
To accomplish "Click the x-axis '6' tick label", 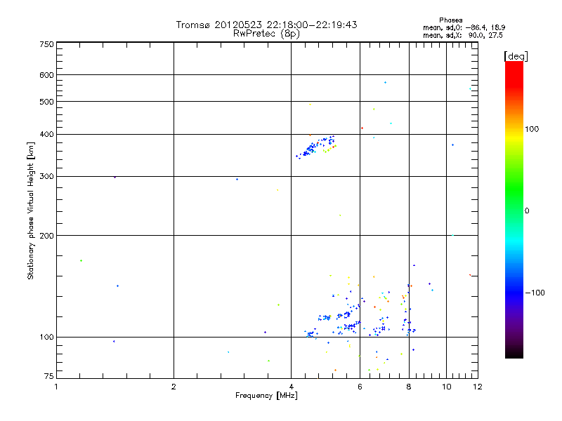I will 360,387.
